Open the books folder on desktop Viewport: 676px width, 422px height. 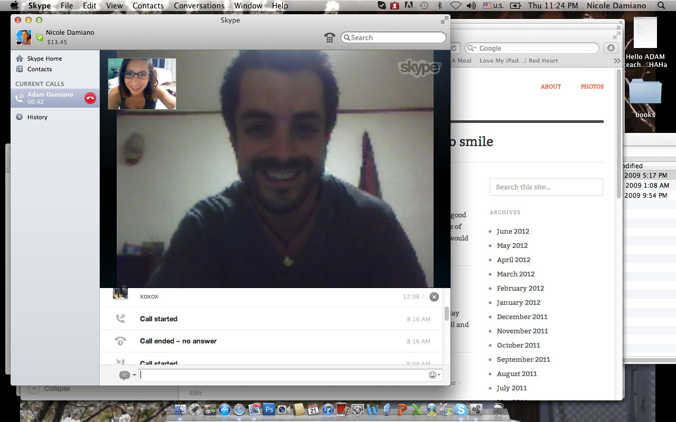645,95
